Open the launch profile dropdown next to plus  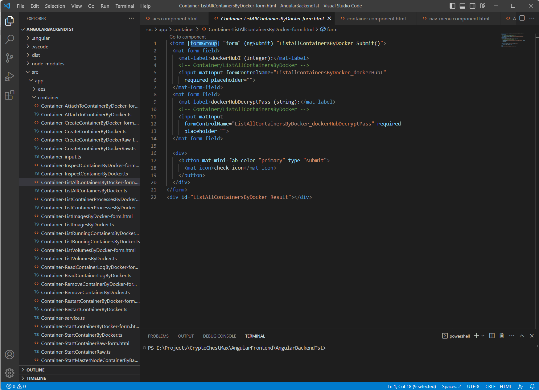483,336
